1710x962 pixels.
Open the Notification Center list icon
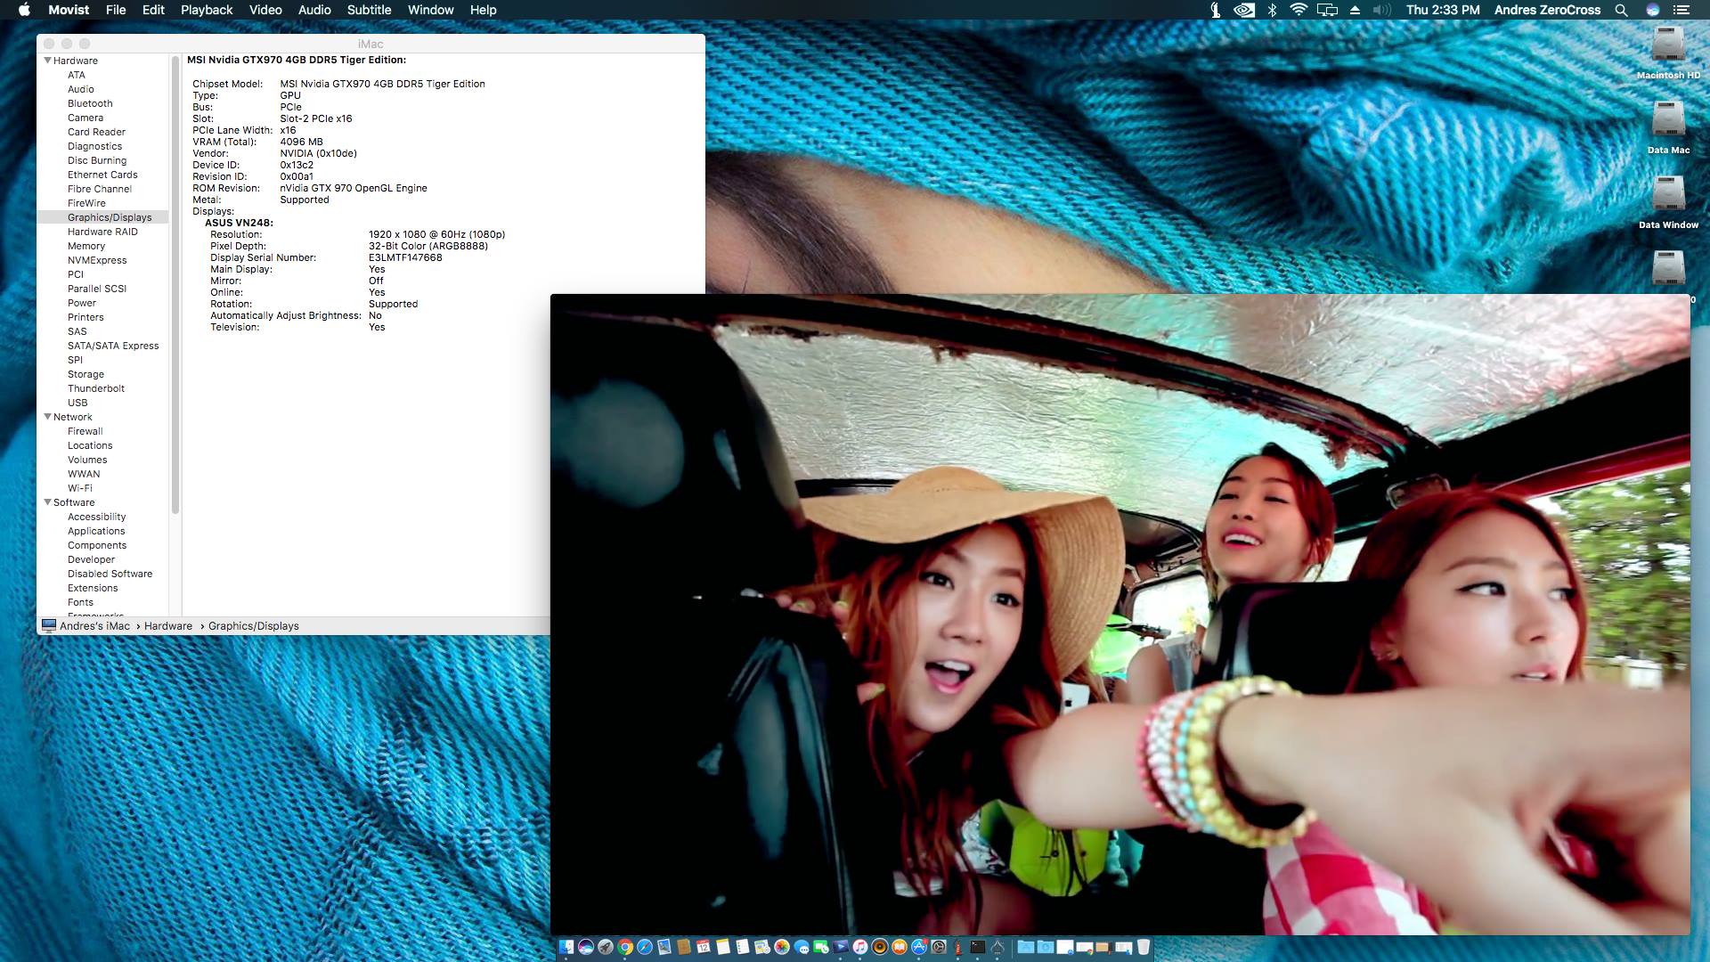tap(1681, 10)
